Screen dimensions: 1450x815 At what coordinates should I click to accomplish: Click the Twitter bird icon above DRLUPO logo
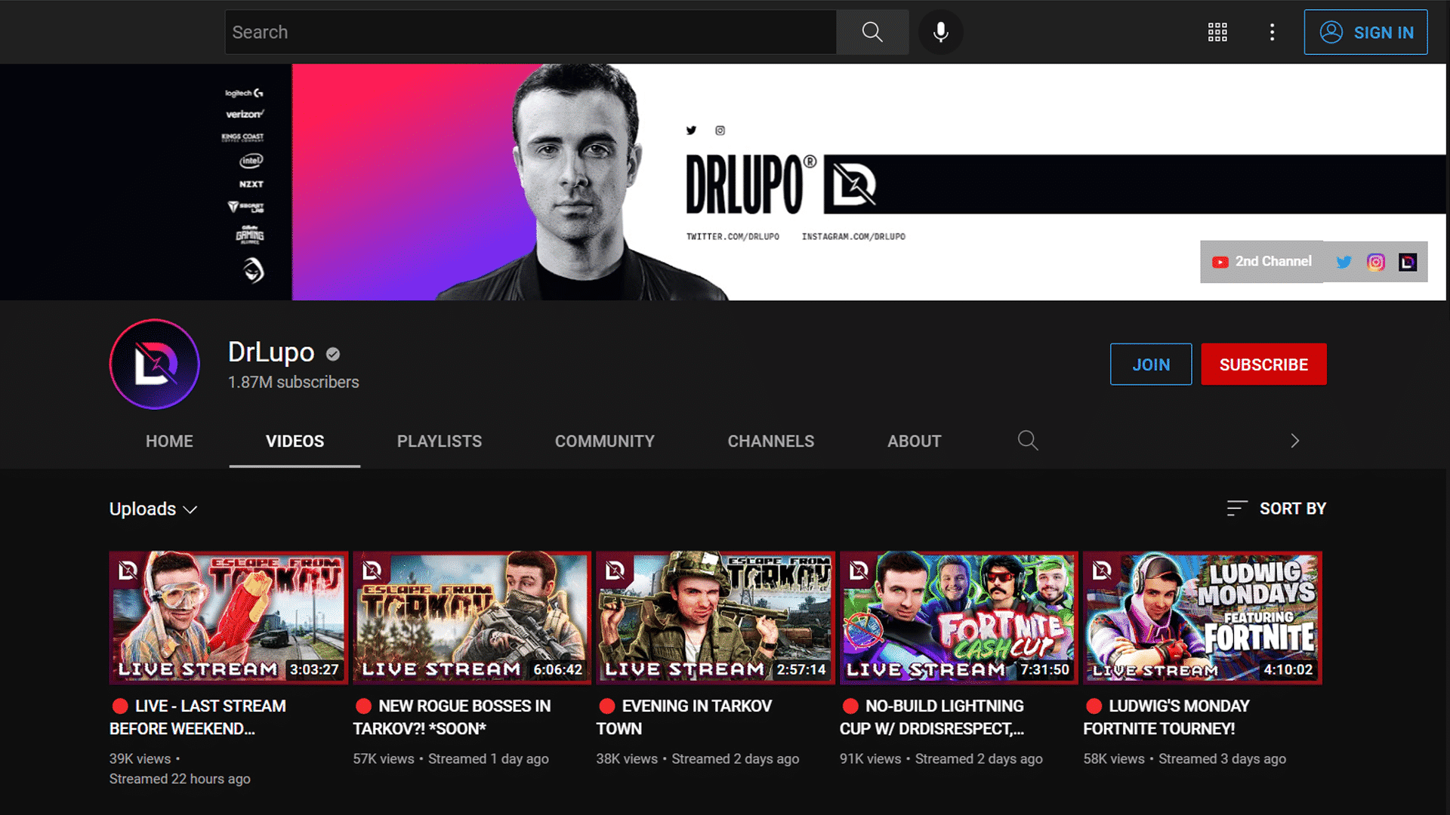pos(691,130)
